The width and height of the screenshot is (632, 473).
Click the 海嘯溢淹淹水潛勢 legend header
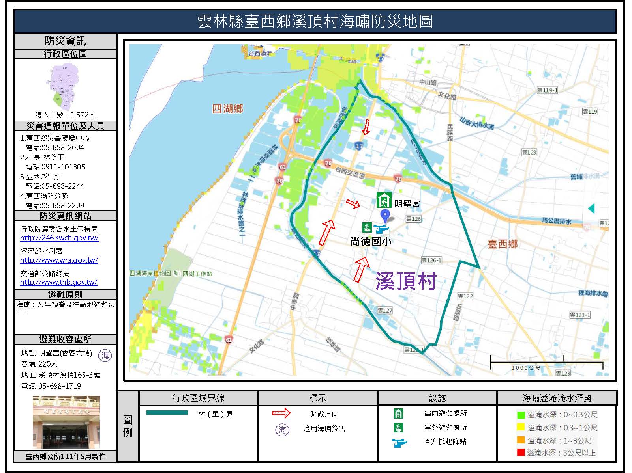tap(557, 398)
